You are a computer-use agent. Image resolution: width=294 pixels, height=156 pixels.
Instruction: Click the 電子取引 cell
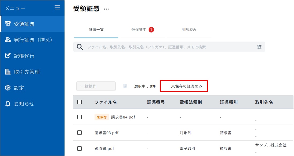coord(187,149)
